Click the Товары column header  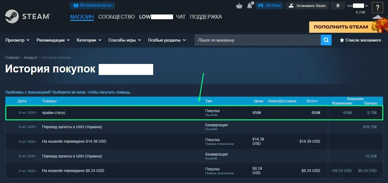coord(49,101)
